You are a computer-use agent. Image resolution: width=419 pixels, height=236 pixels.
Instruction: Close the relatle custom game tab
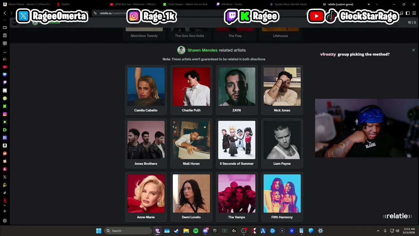coord(369,4)
